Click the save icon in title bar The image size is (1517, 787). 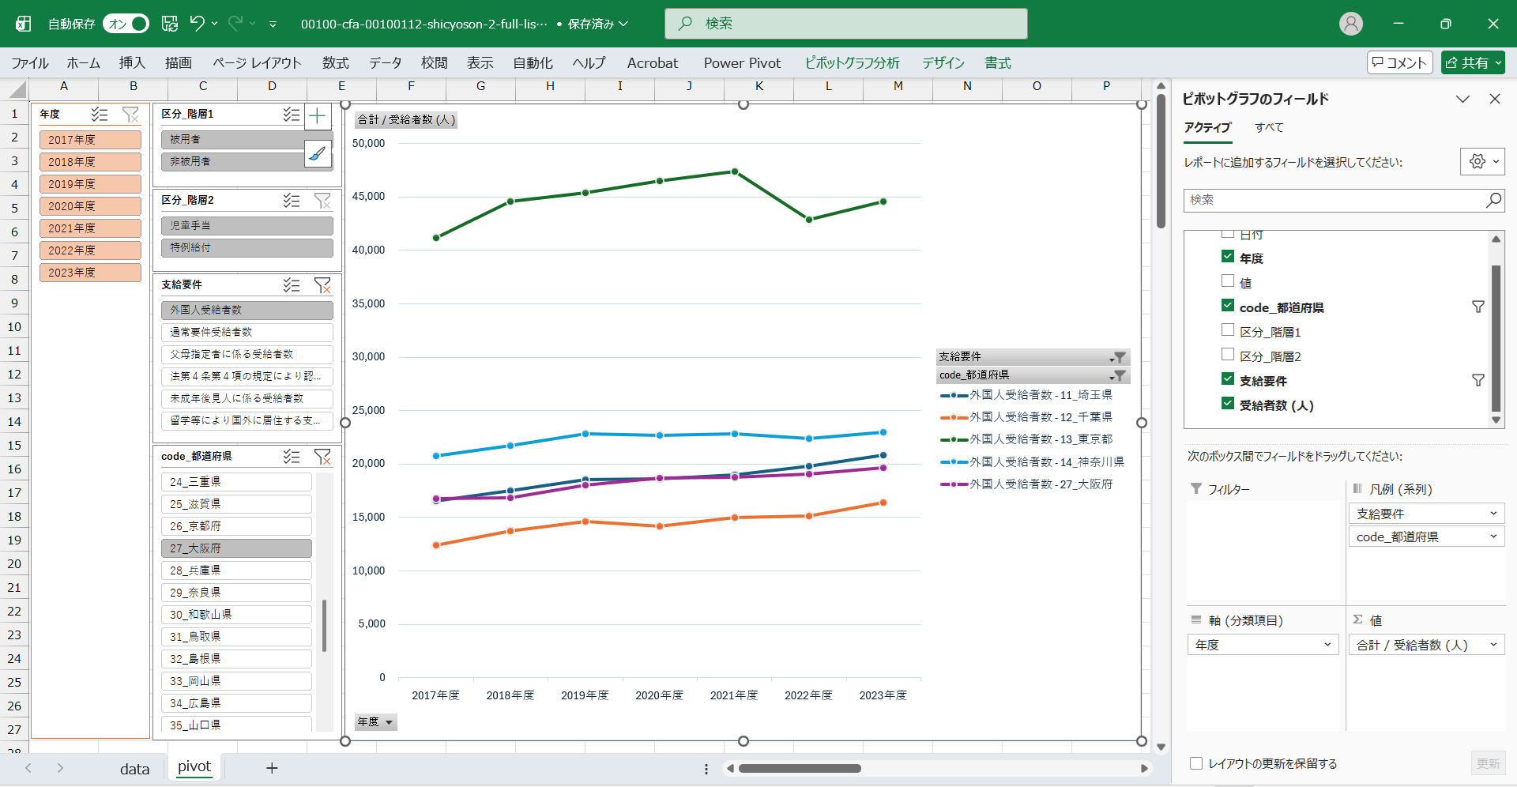(x=170, y=24)
